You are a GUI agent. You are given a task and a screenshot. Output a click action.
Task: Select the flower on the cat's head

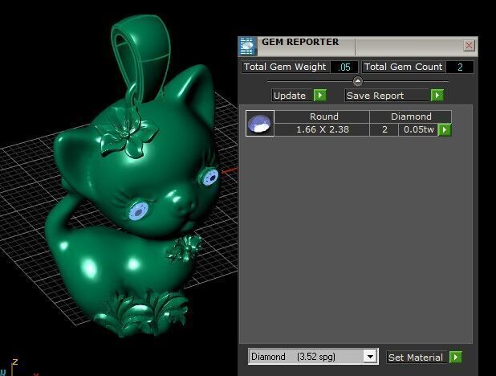[127, 133]
